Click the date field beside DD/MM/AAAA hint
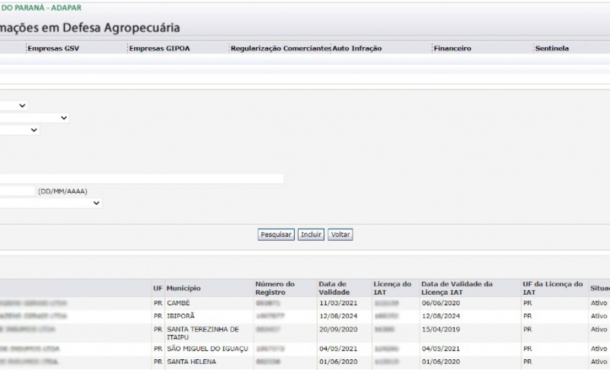The height and width of the screenshot is (370, 610). (17, 191)
